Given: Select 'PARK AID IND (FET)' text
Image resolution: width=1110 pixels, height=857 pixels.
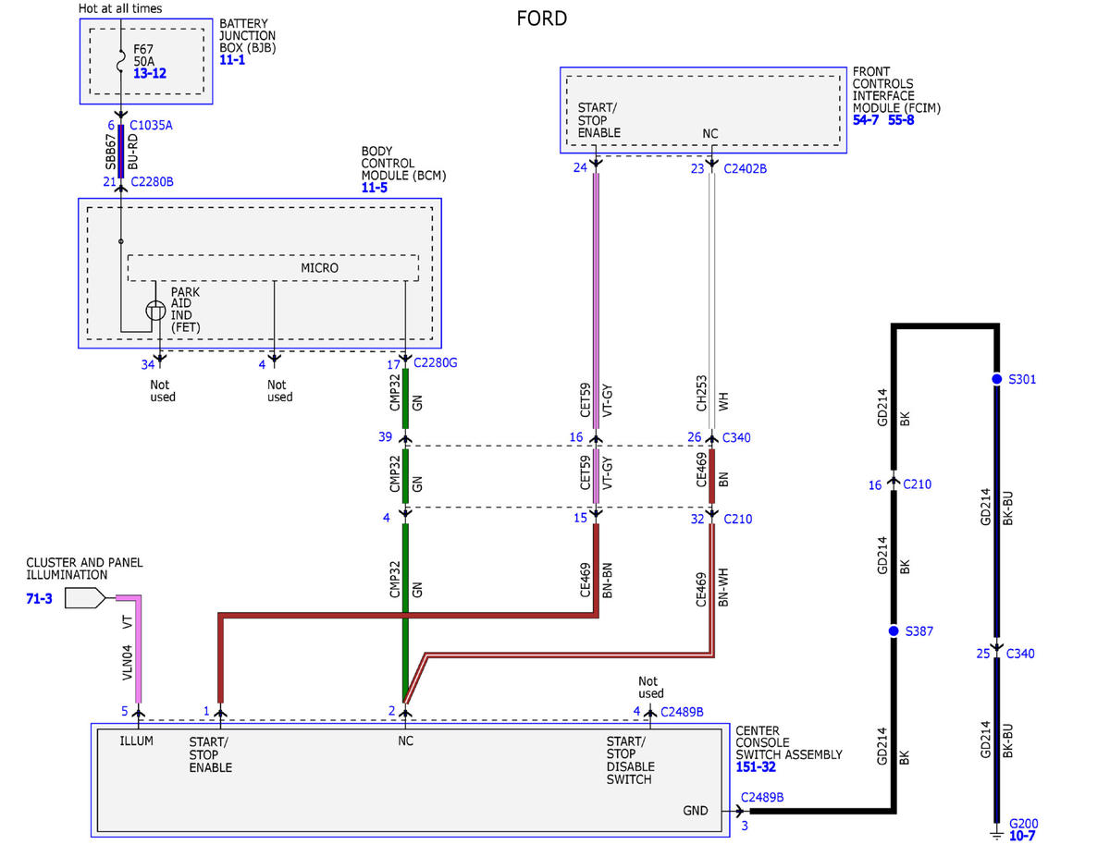Looking at the screenshot, I should [x=185, y=310].
